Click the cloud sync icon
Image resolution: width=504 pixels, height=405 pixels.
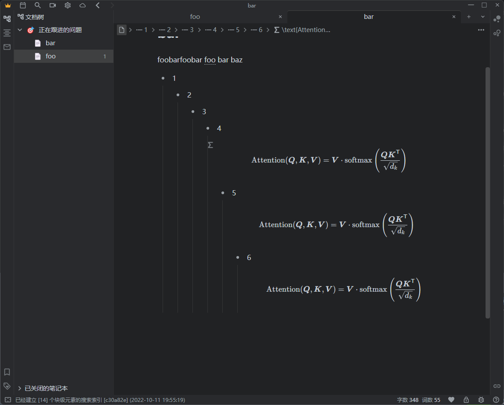pyautogui.click(x=83, y=5)
